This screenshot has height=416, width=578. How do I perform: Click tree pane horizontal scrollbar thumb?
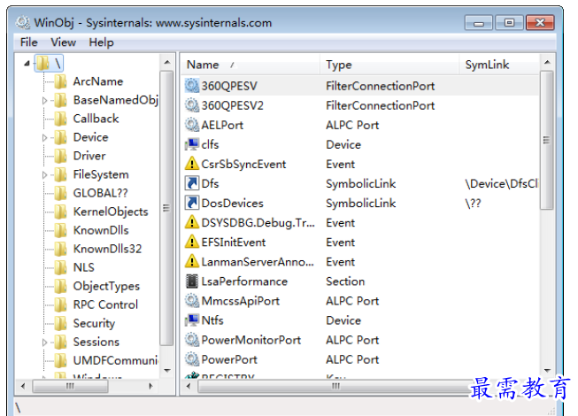tap(70, 386)
